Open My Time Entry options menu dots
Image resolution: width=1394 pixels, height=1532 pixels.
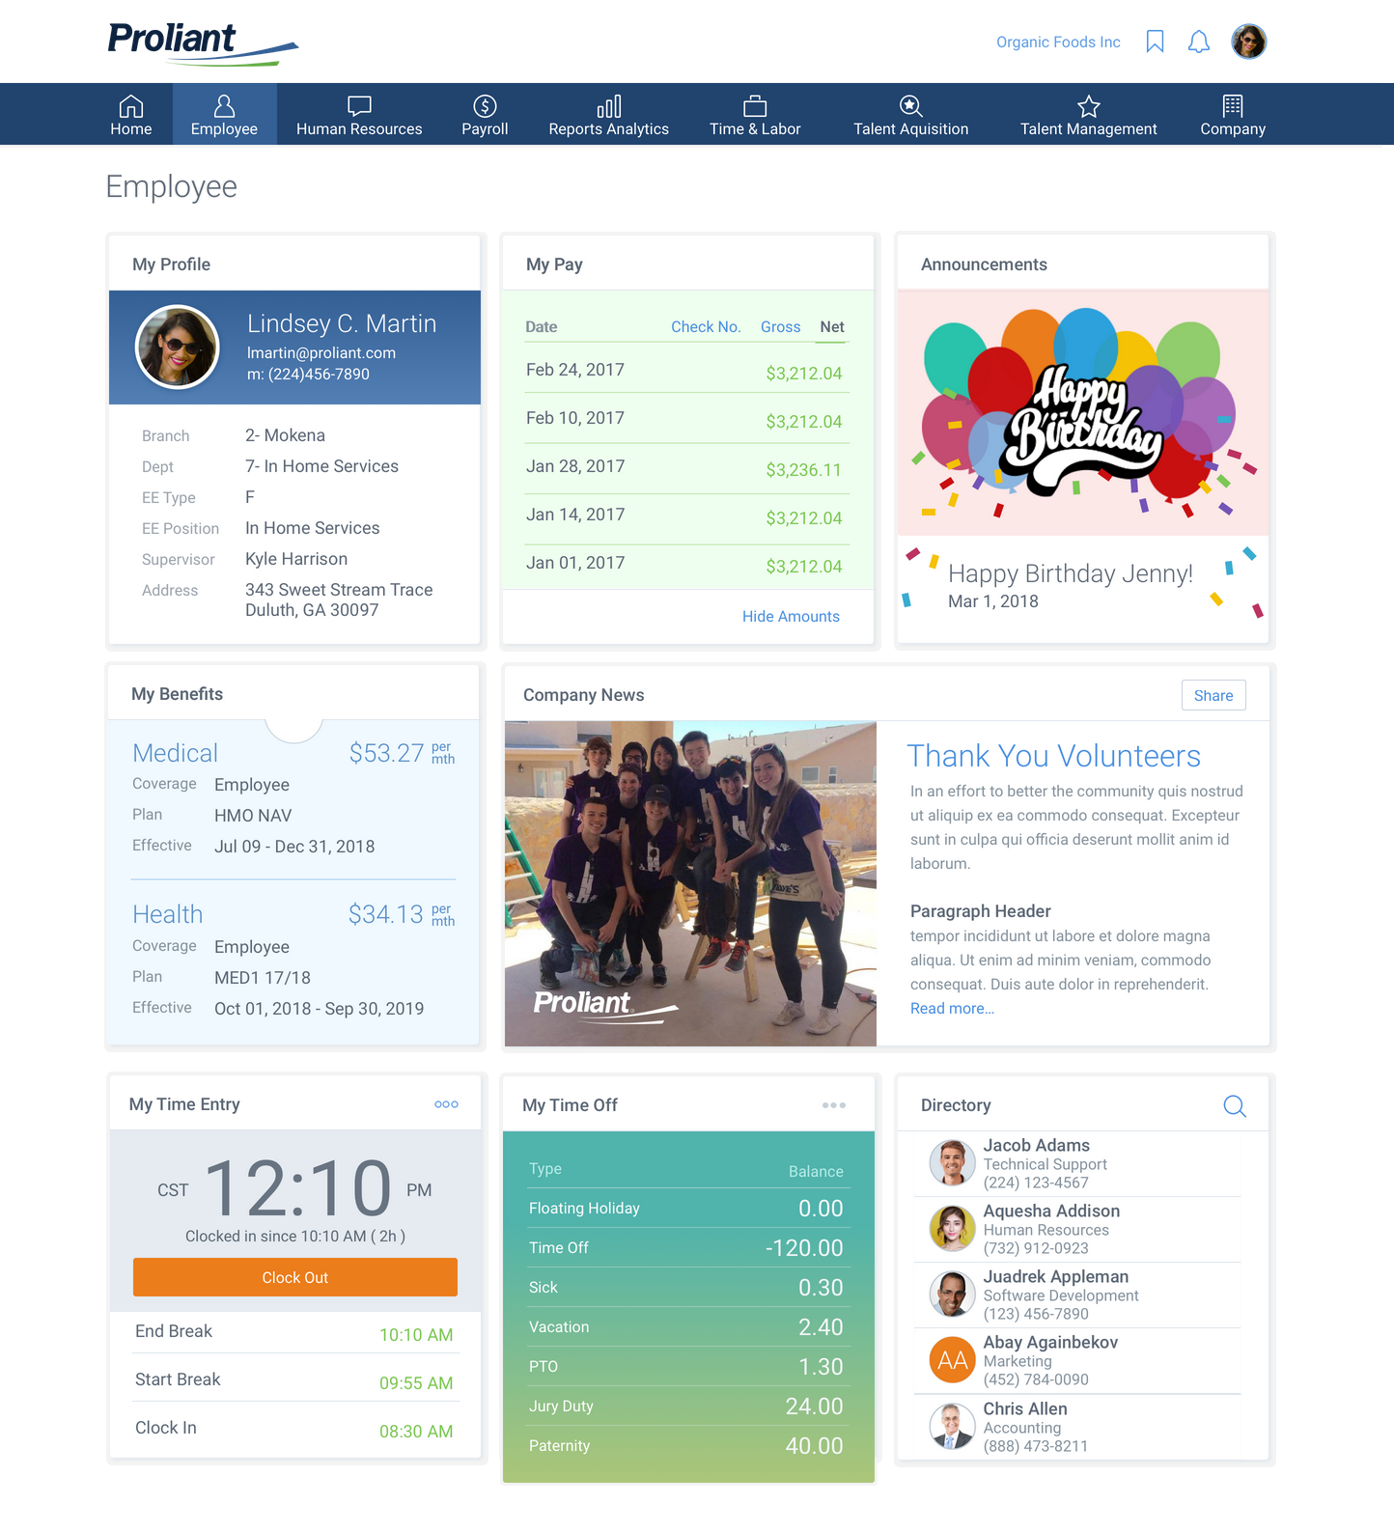446,1104
